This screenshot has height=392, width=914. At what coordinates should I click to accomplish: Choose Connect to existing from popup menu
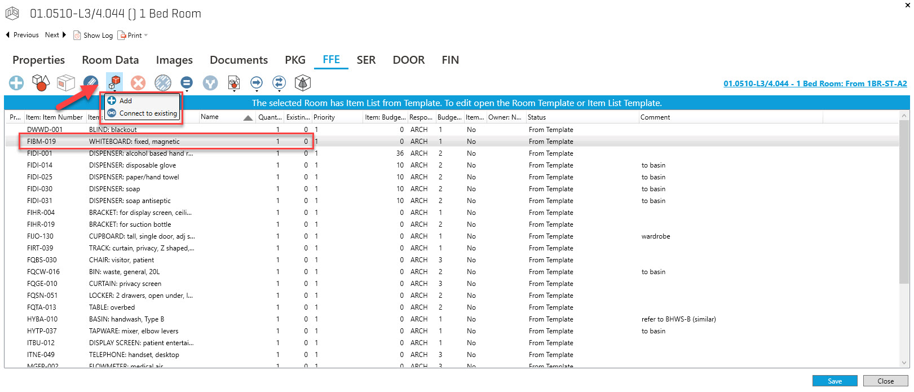coord(148,113)
